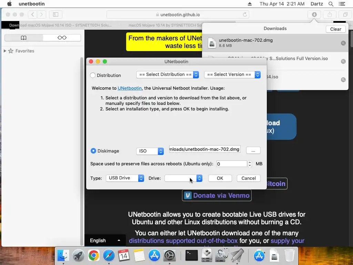Open the Dartz user menu
This screenshot has width=353, height=265.
coord(316,4)
